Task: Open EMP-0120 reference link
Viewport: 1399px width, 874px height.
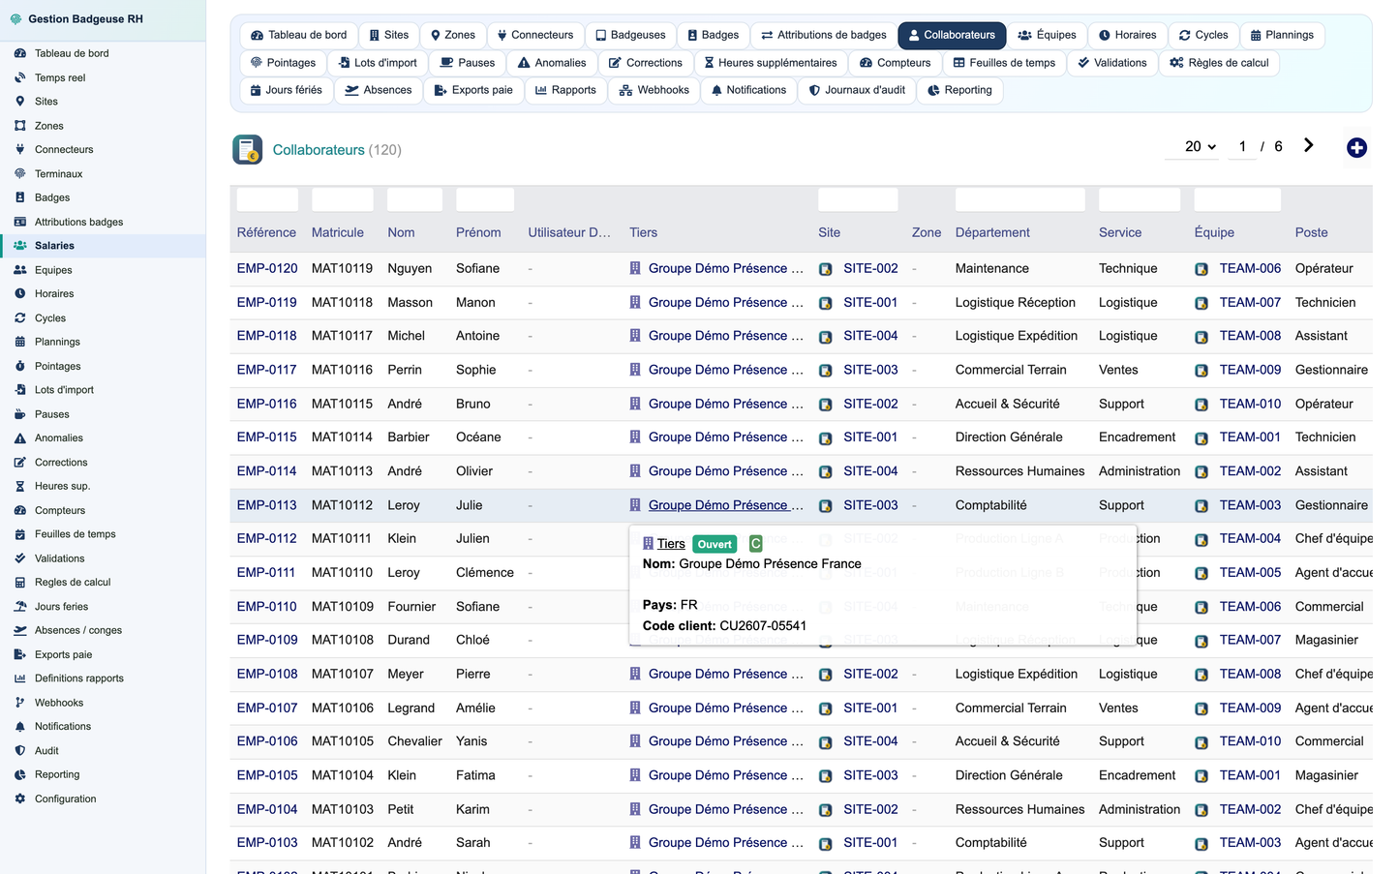Action: click(267, 268)
